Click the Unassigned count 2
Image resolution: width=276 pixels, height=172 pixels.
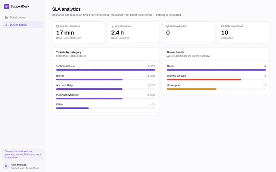click(x=265, y=85)
